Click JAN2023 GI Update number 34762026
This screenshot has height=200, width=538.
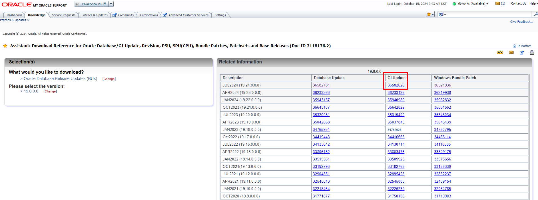(394, 130)
